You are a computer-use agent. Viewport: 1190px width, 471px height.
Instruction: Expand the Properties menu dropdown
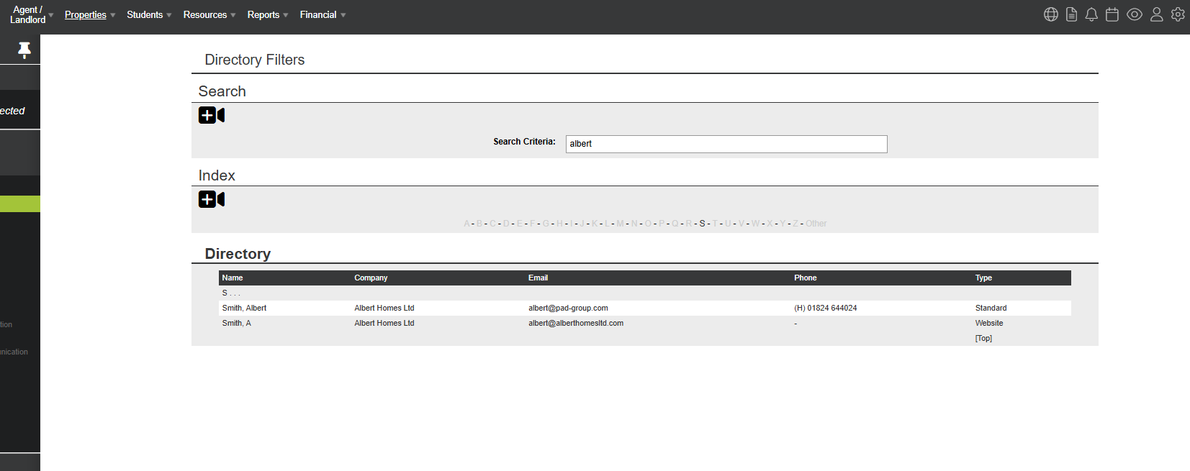point(89,15)
